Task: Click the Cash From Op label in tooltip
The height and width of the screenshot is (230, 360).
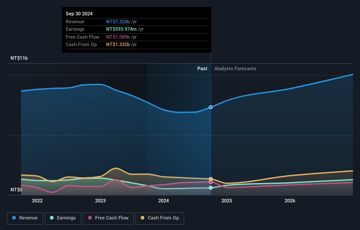Action: (x=81, y=45)
